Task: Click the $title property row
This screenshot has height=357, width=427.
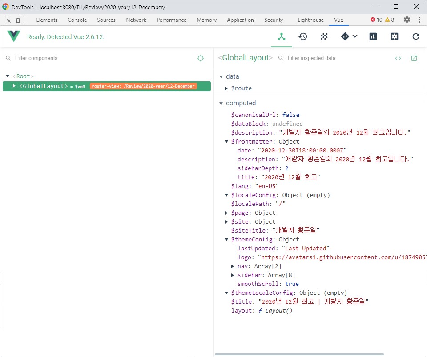Action: click(299, 301)
